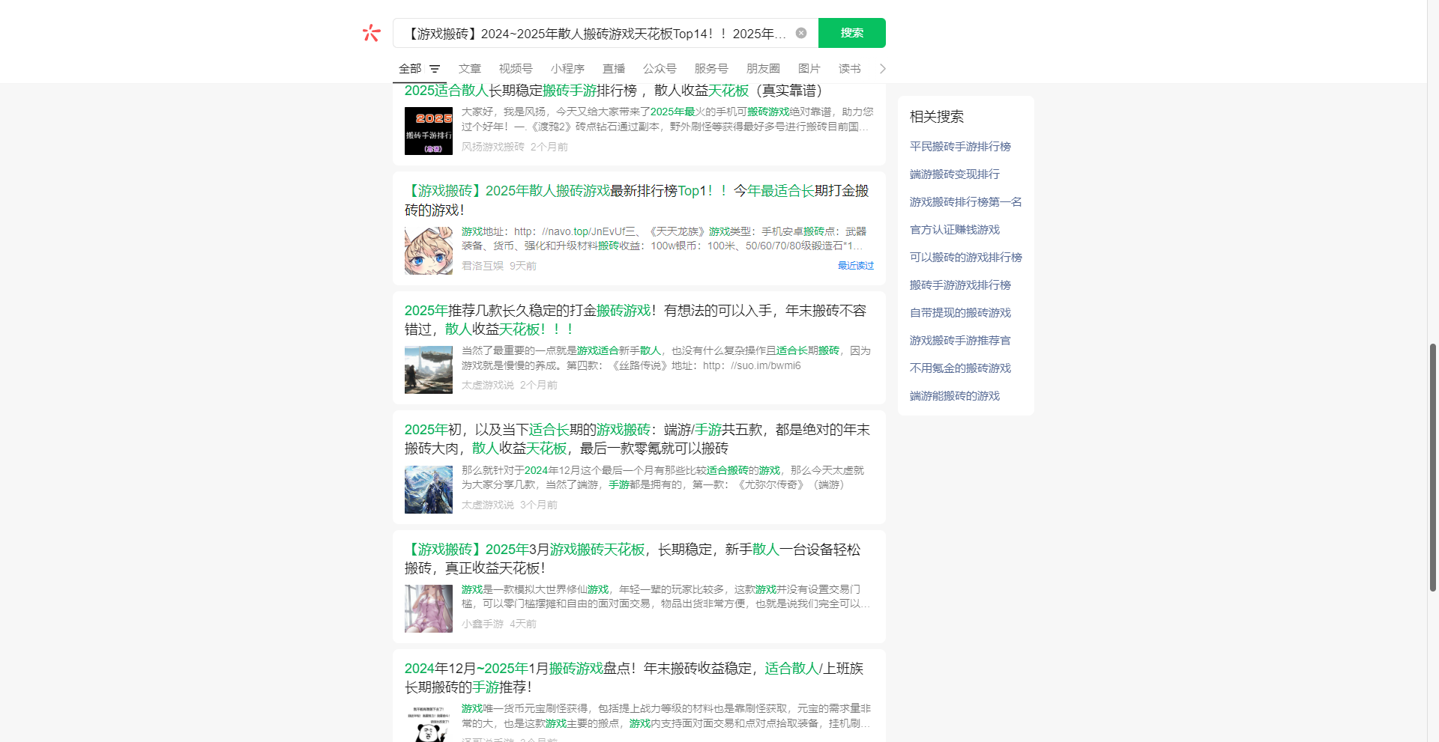Viewport: 1439px width, 742px height.
Task: Switch to the 服务号 tab
Action: pos(711,69)
